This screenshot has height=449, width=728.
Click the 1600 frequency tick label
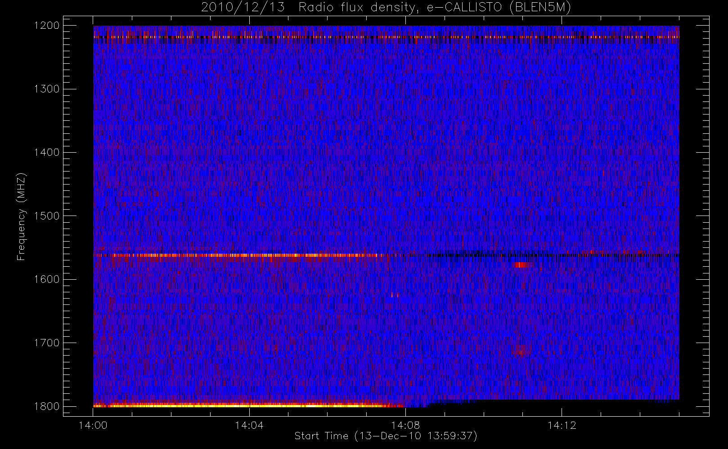click(x=47, y=279)
